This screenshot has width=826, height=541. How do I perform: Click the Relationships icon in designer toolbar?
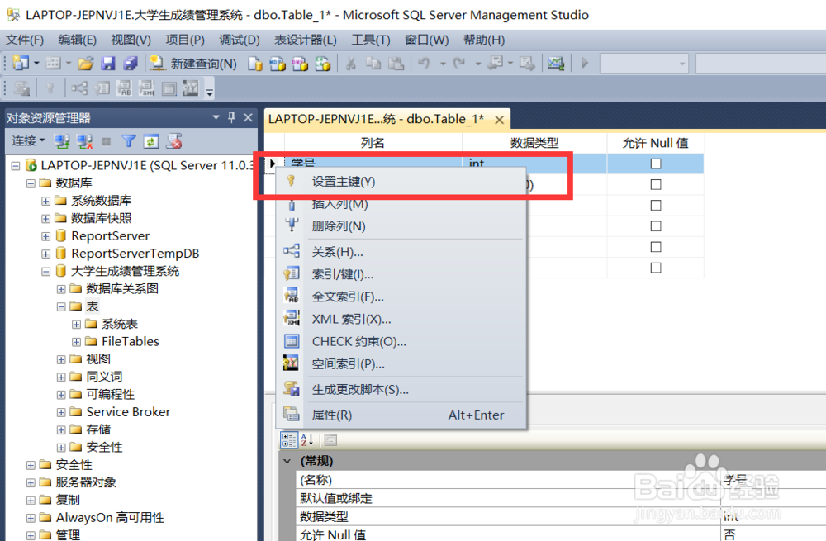79,88
